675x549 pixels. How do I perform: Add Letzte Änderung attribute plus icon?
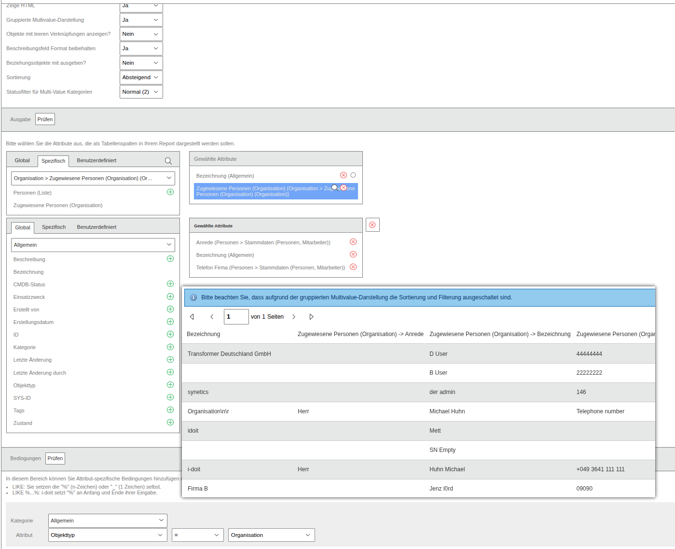click(170, 360)
